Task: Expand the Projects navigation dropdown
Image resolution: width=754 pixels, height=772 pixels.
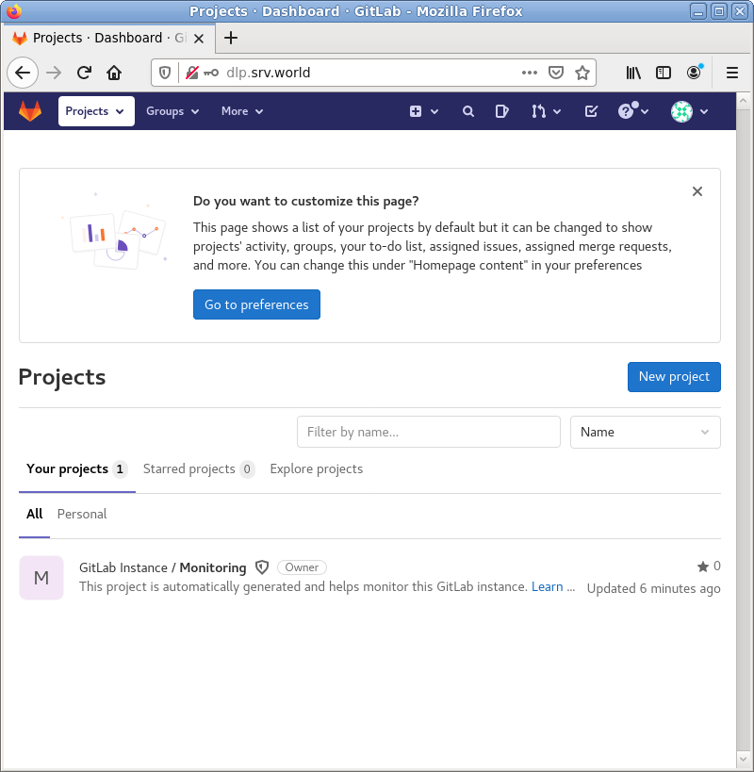Action: [x=95, y=110]
